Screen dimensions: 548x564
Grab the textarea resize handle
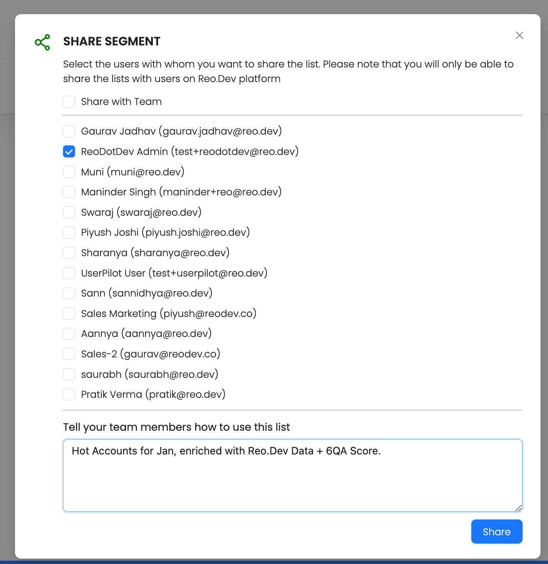tap(518, 508)
